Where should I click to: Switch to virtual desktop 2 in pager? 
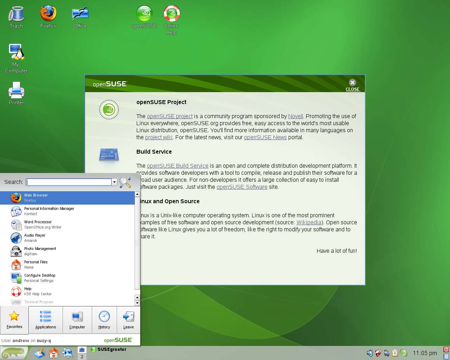click(x=82, y=356)
